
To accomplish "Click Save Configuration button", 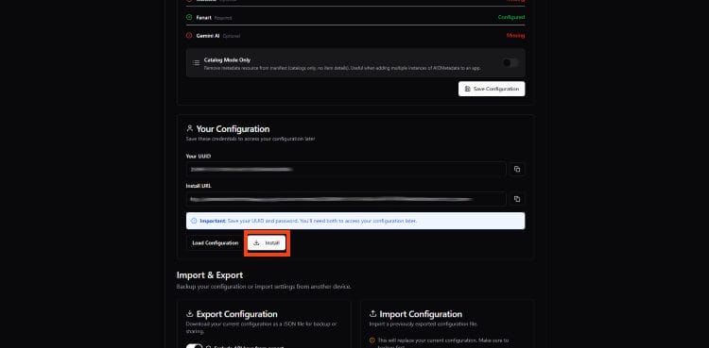I will [x=492, y=89].
